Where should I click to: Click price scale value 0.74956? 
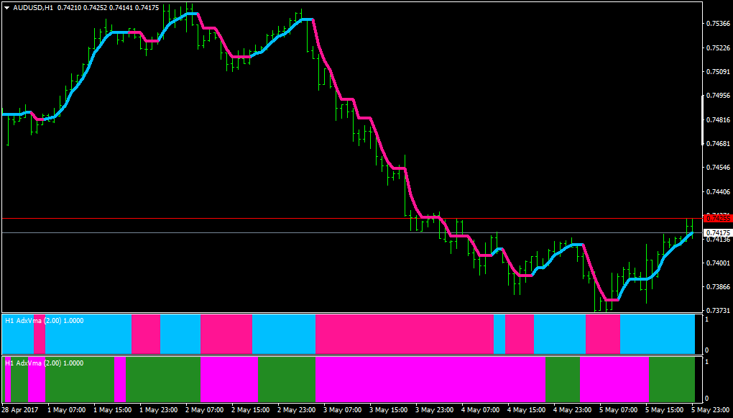(x=719, y=96)
